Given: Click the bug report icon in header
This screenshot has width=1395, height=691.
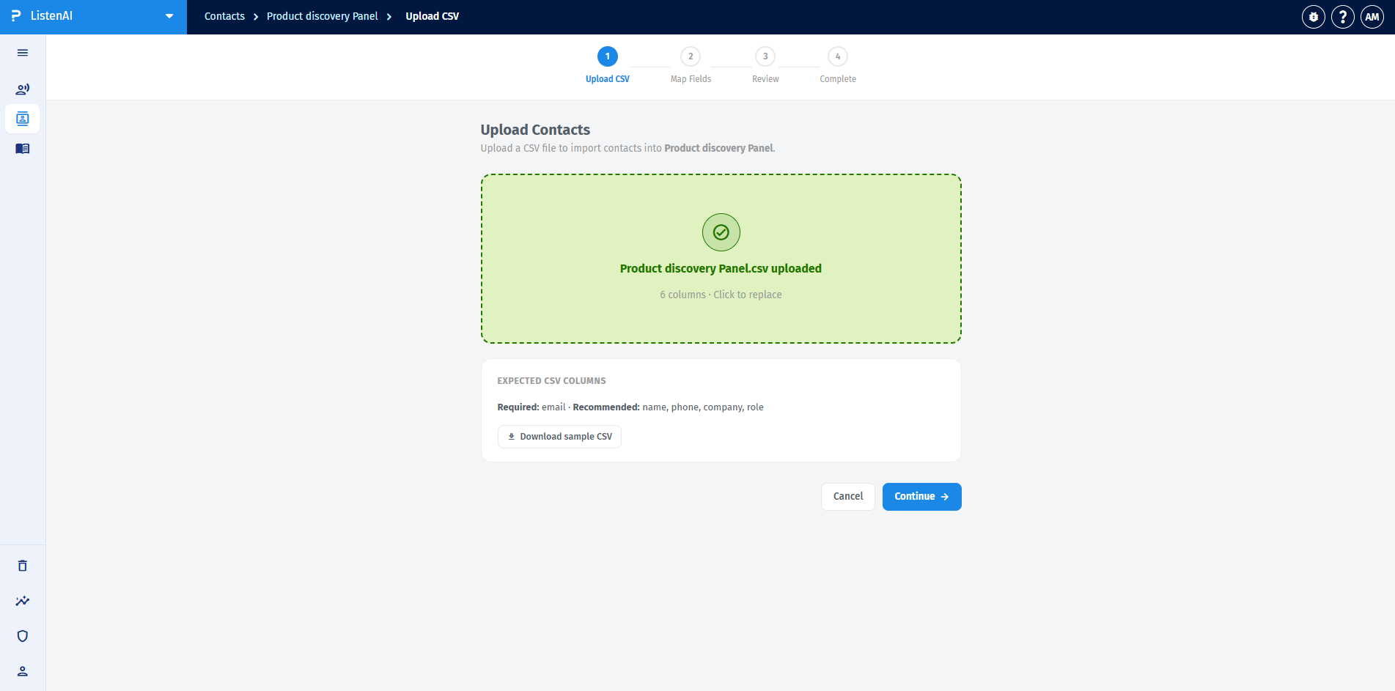Looking at the screenshot, I should (x=1314, y=17).
